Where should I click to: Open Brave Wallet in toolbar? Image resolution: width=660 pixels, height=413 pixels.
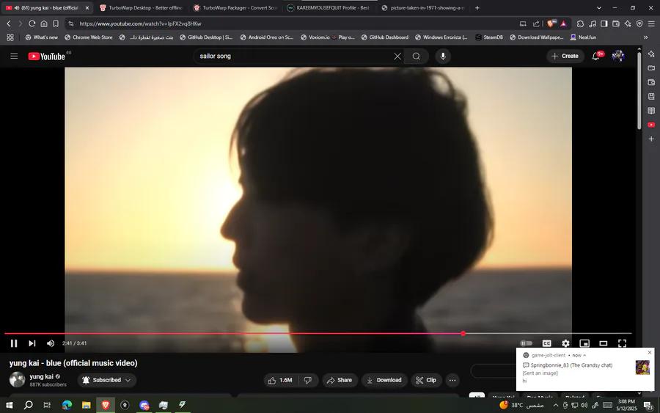click(616, 23)
